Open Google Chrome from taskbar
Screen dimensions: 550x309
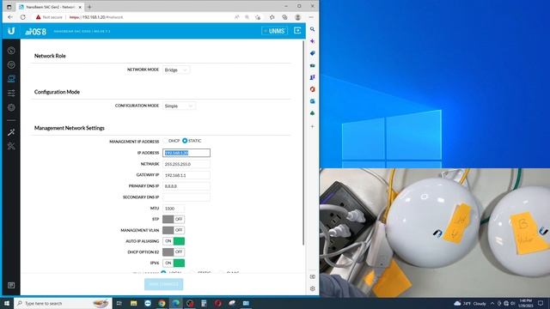162,303
